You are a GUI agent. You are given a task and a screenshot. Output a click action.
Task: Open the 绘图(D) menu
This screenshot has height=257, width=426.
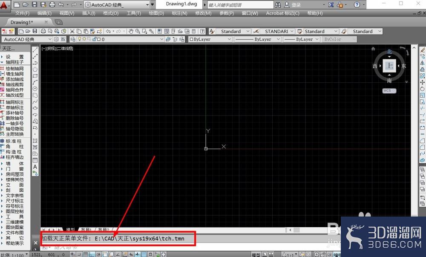[x=156, y=13]
